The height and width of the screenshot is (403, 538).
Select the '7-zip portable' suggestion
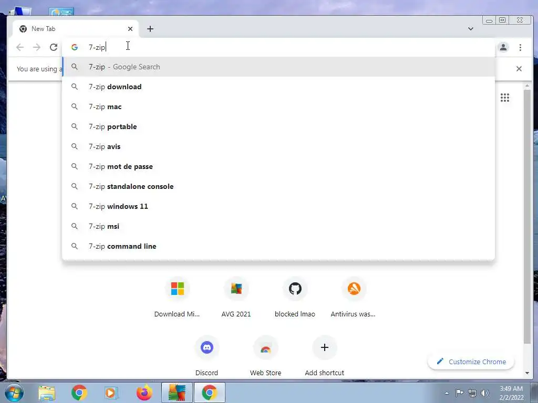pos(278,126)
